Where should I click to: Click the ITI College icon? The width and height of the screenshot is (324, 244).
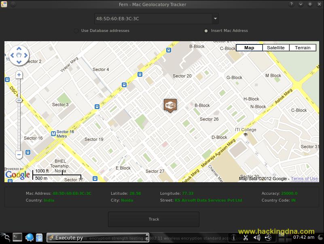246,135
